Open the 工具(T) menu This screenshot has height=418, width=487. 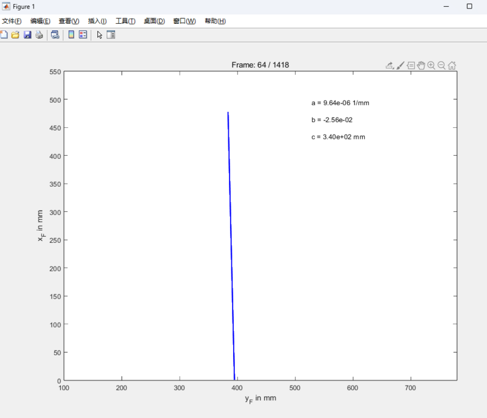(125, 21)
